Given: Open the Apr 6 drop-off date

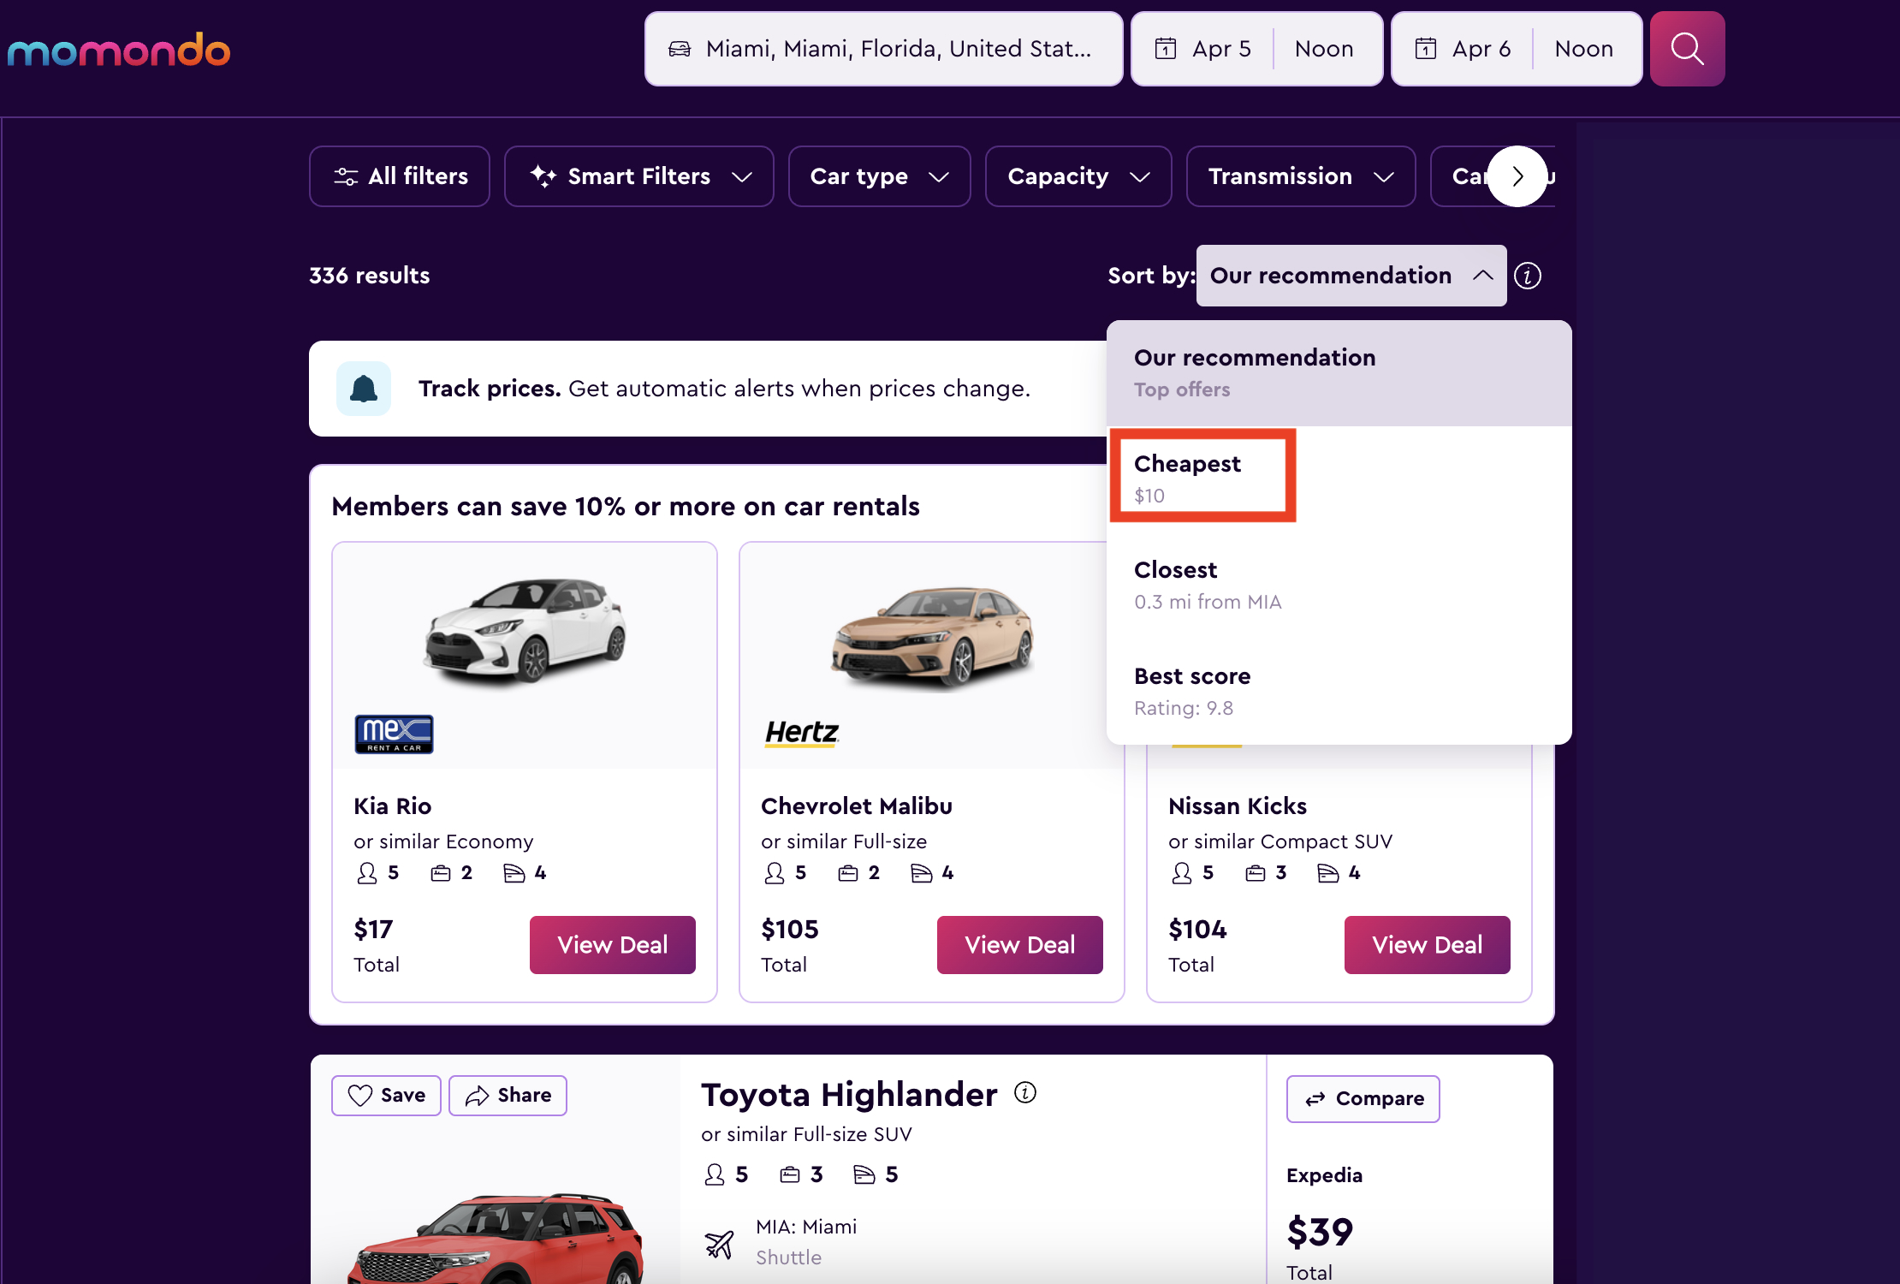Looking at the screenshot, I should coord(1464,49).
